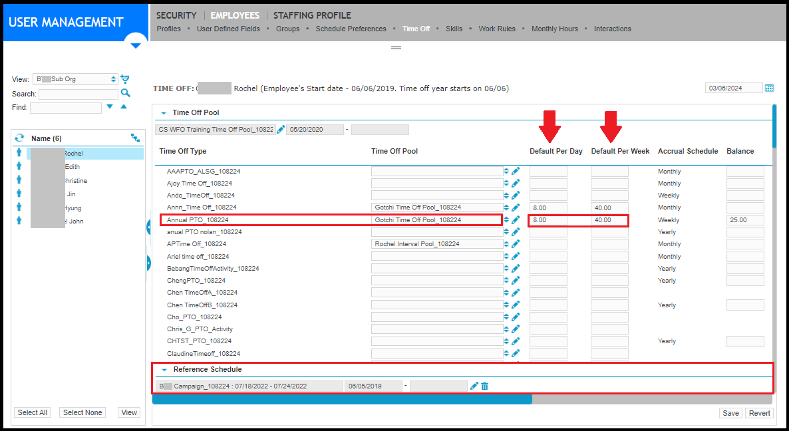Click Default Per Week field for Annn_Time Off
The image size is (789, 431).
coord(609,208)
